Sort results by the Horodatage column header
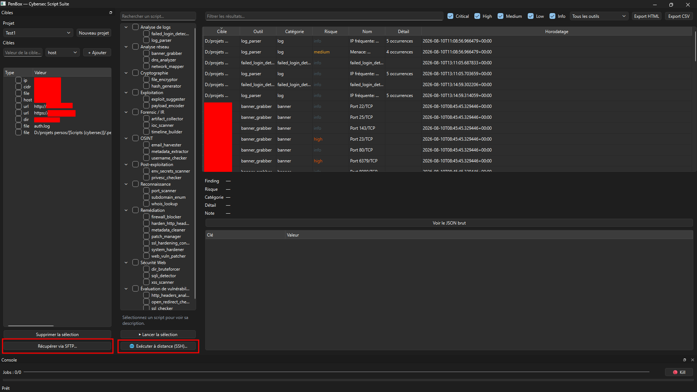The width and height of the screenshot is (697, 392). [x=556, y=32]
